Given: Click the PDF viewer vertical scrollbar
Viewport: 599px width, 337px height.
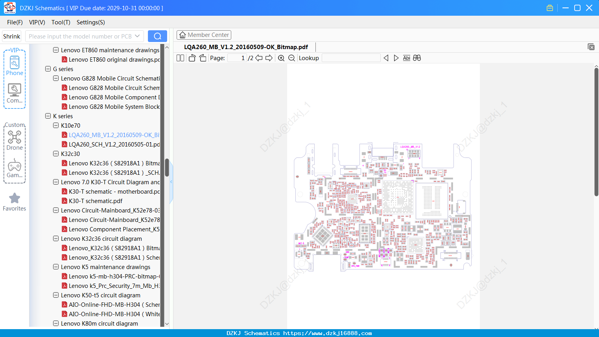Looking at the screenshot, I should [x=597, y=132].
